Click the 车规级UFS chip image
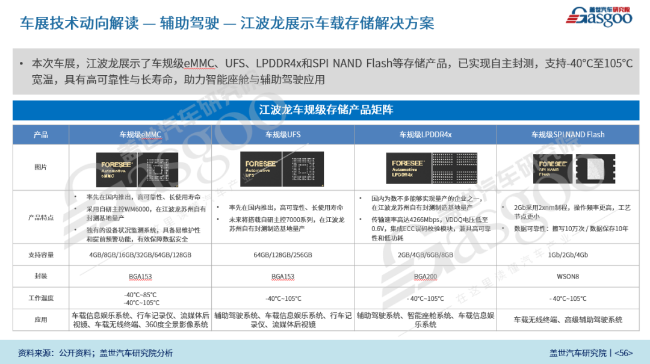The height and width of the screenshot is (364, 650). point(282,168)
